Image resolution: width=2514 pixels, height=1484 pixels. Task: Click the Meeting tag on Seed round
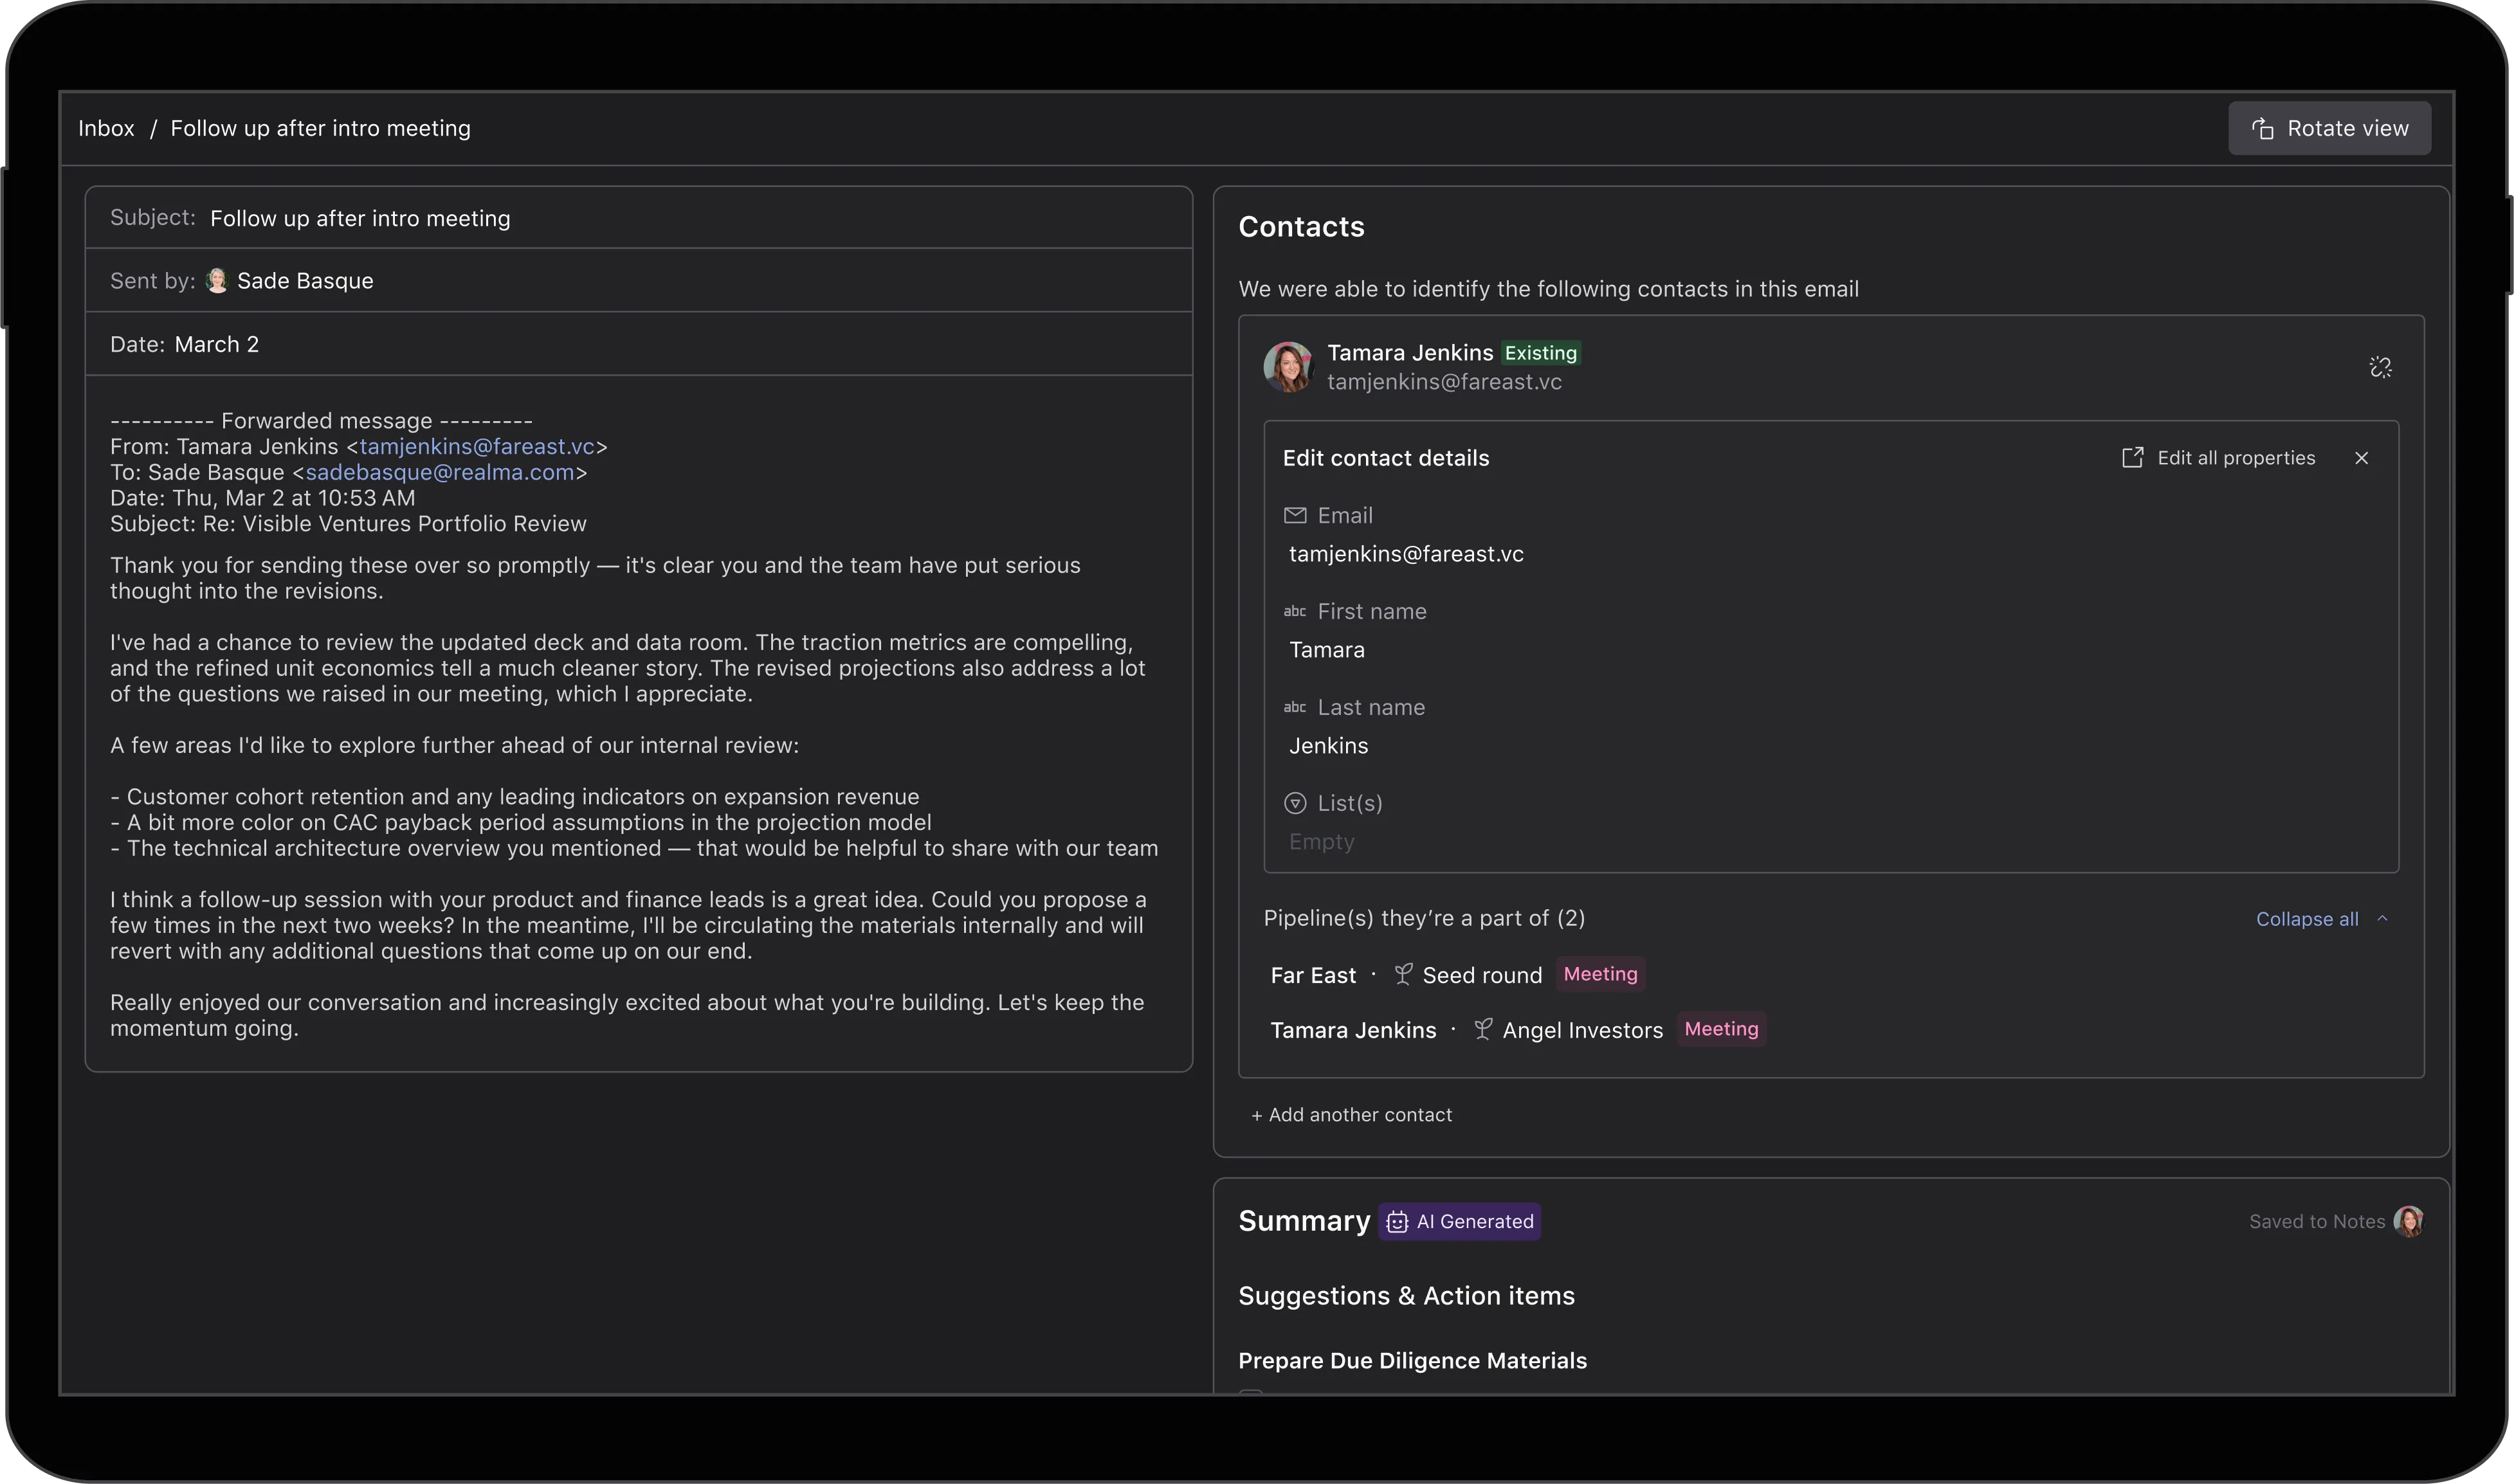pos(1600,974)
